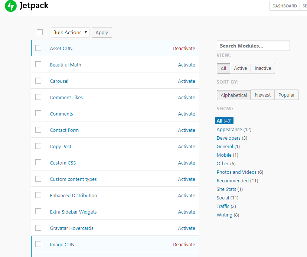
Task: Open the Bulk Actions dropdown
Action: tap(70, 32)
